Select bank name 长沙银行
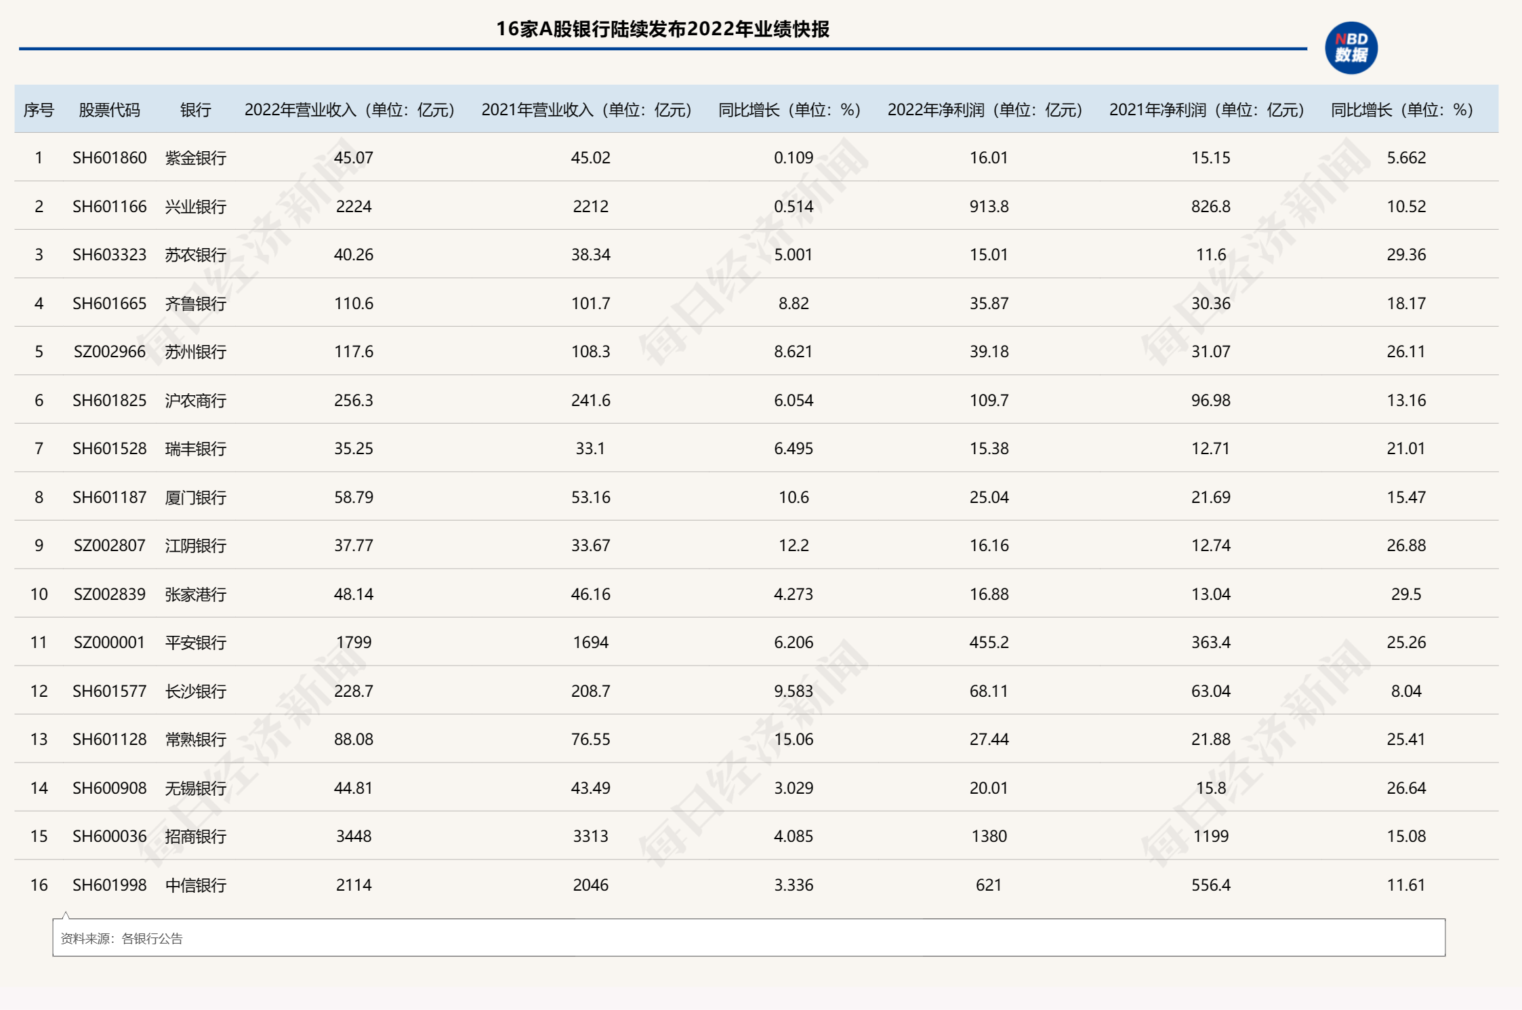This screenshot has height=1010, width=1522. point(196,691)
